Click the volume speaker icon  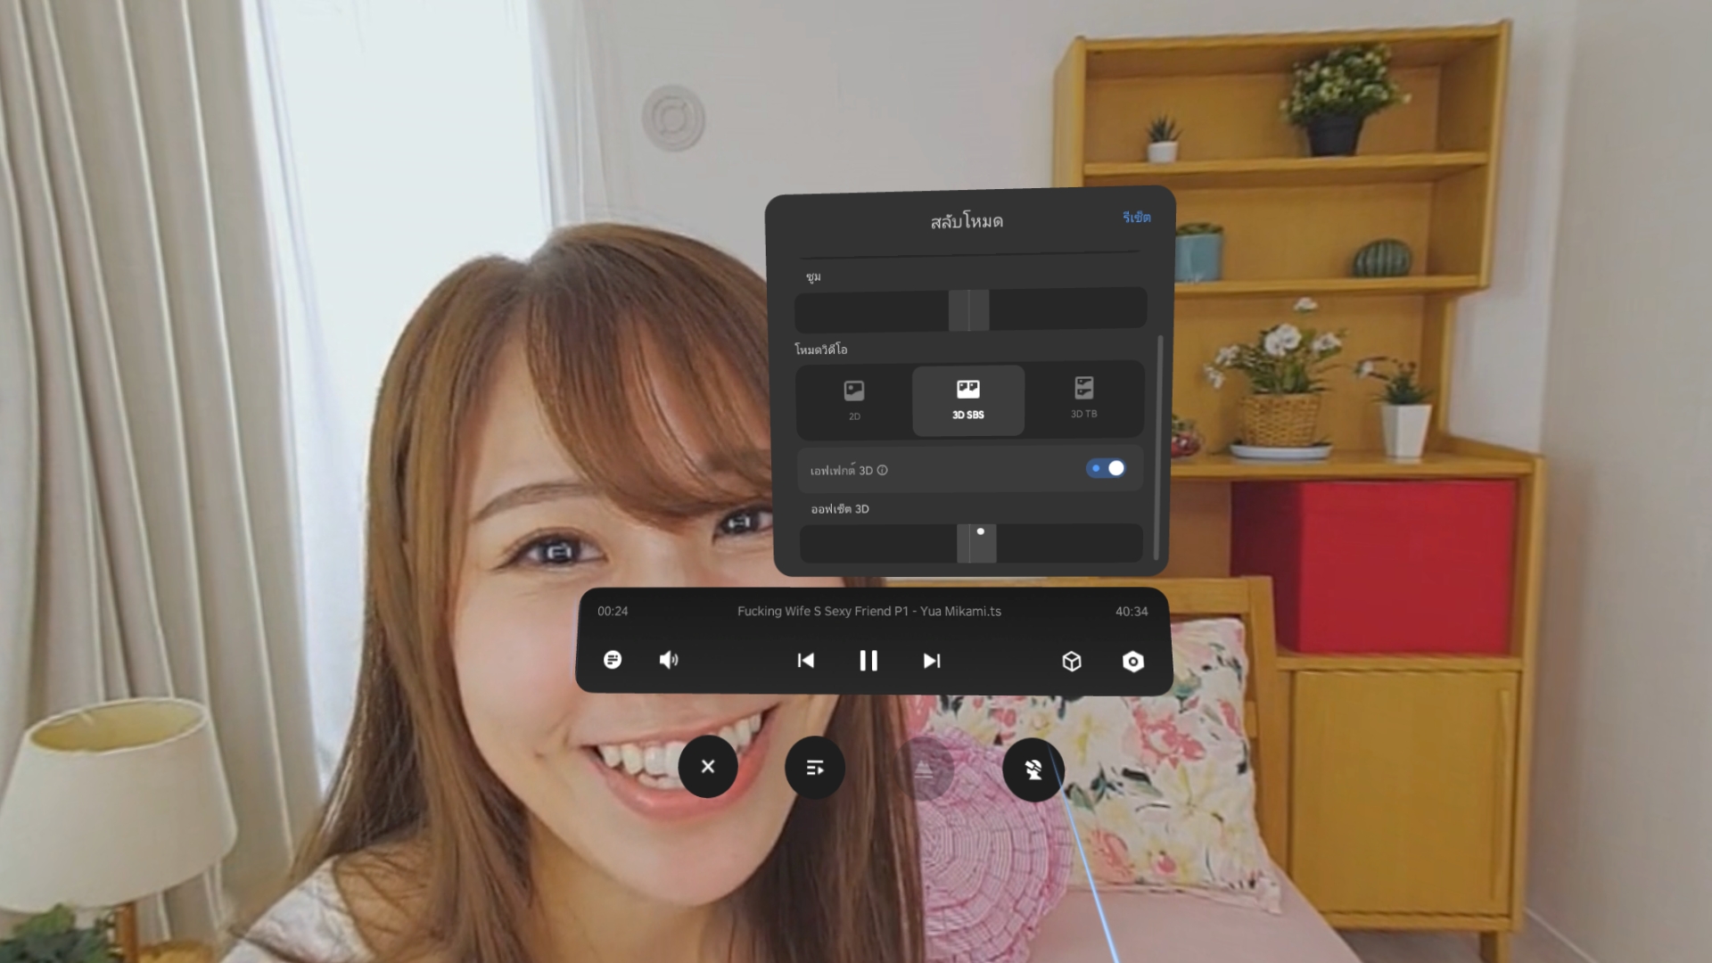(669, 660)
